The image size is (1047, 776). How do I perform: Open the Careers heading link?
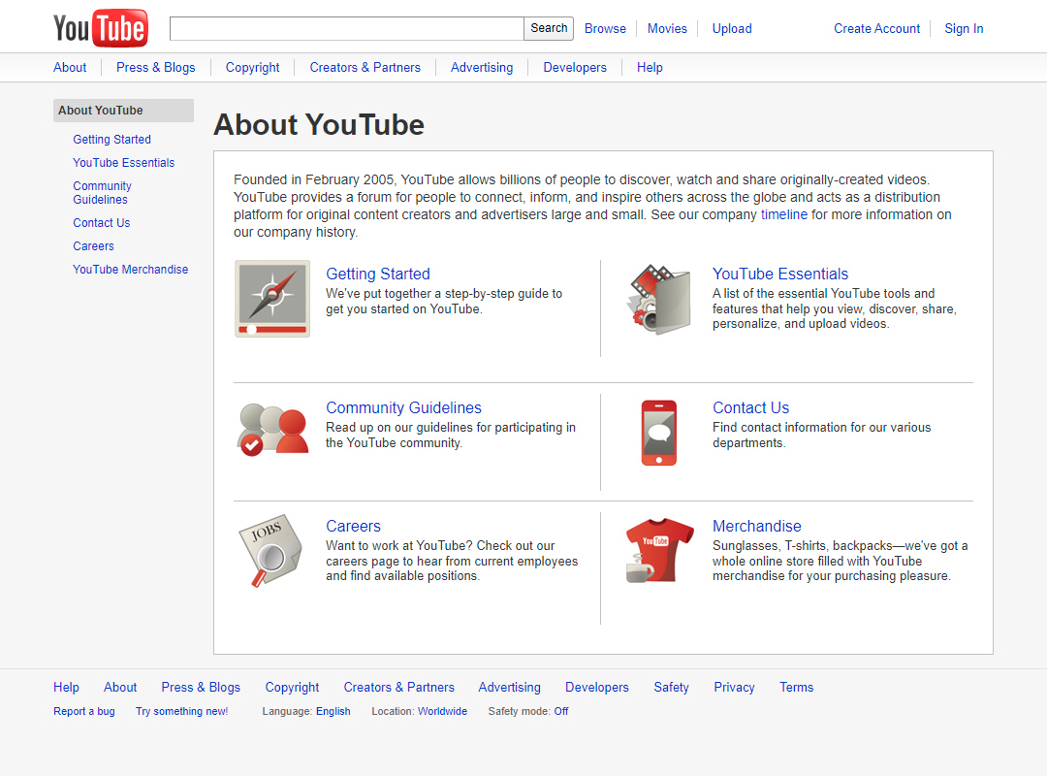[x=353, y=526]
